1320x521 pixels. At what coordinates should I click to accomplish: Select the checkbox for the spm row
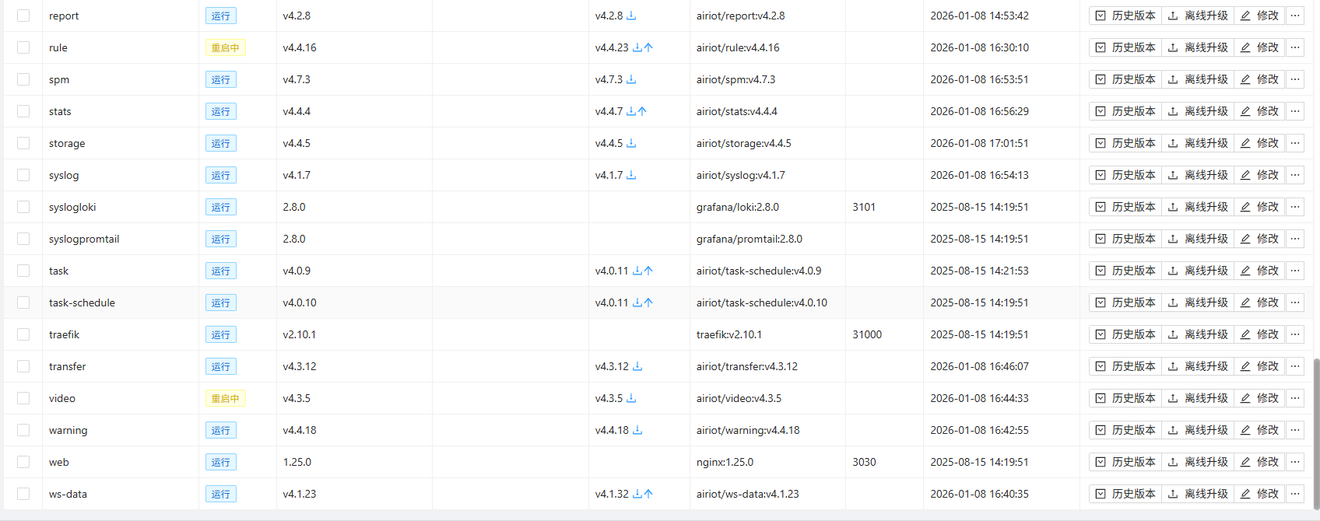tap(23, 79)
